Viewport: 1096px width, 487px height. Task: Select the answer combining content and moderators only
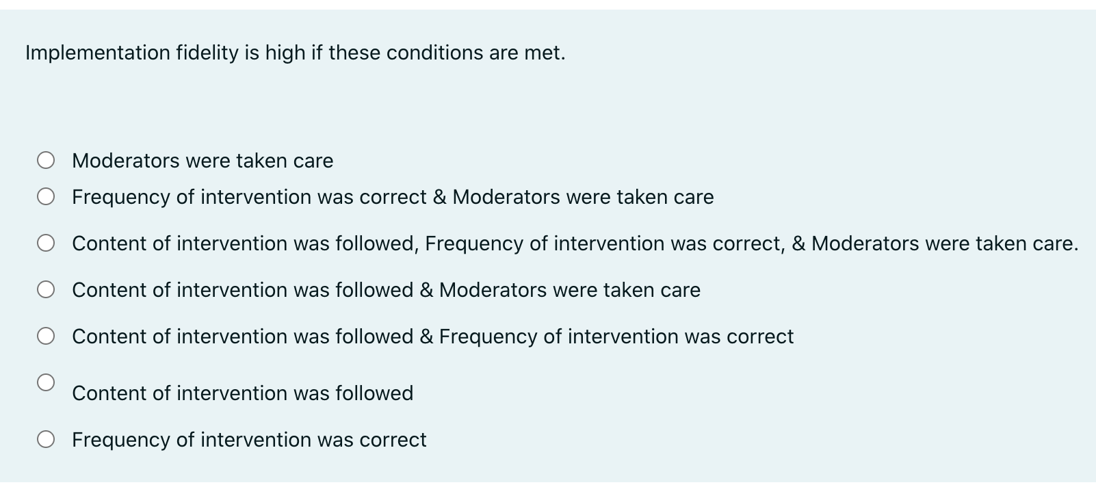tap(386, 289)
